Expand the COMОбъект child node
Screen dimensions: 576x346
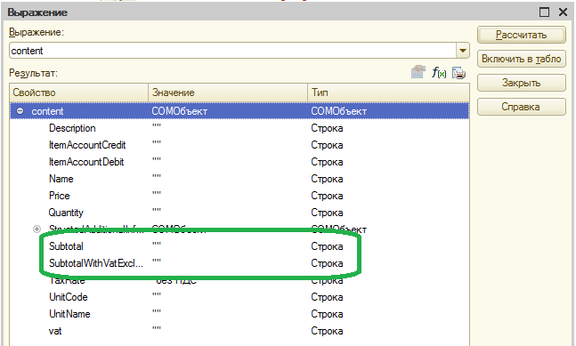[37, 229]
